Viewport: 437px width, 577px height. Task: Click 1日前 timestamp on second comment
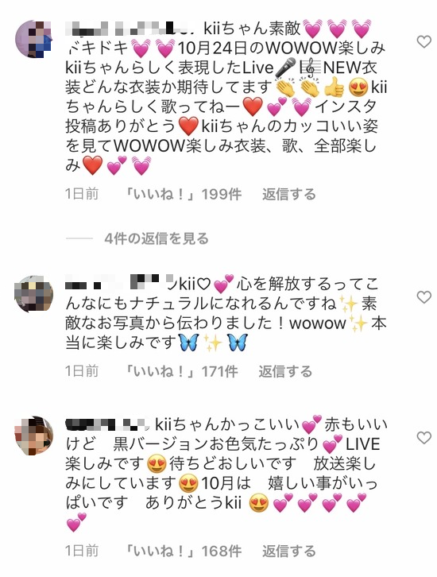tap(82, 371)
